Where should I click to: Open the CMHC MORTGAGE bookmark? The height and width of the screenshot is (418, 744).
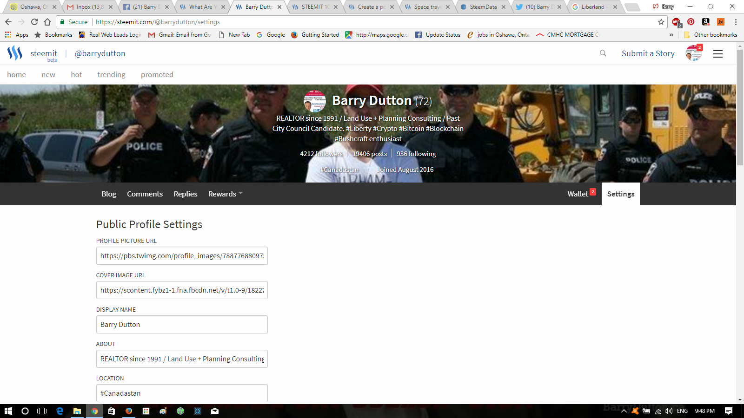pos(568,35)
